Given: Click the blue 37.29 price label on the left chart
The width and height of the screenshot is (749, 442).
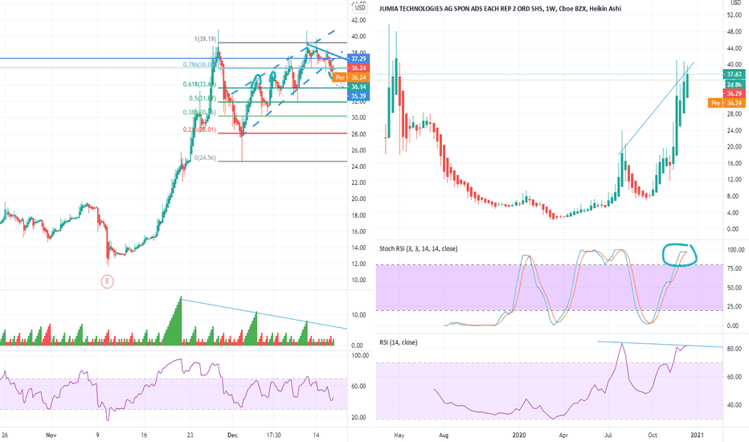Looking at the screenshot, I should point(358,59).
